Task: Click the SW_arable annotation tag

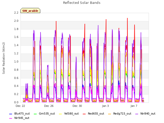Action: click(30, 11)
